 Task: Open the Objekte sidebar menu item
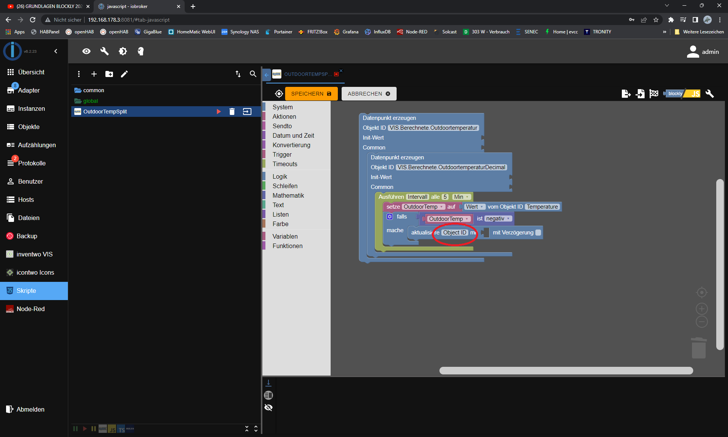point(29,127)
